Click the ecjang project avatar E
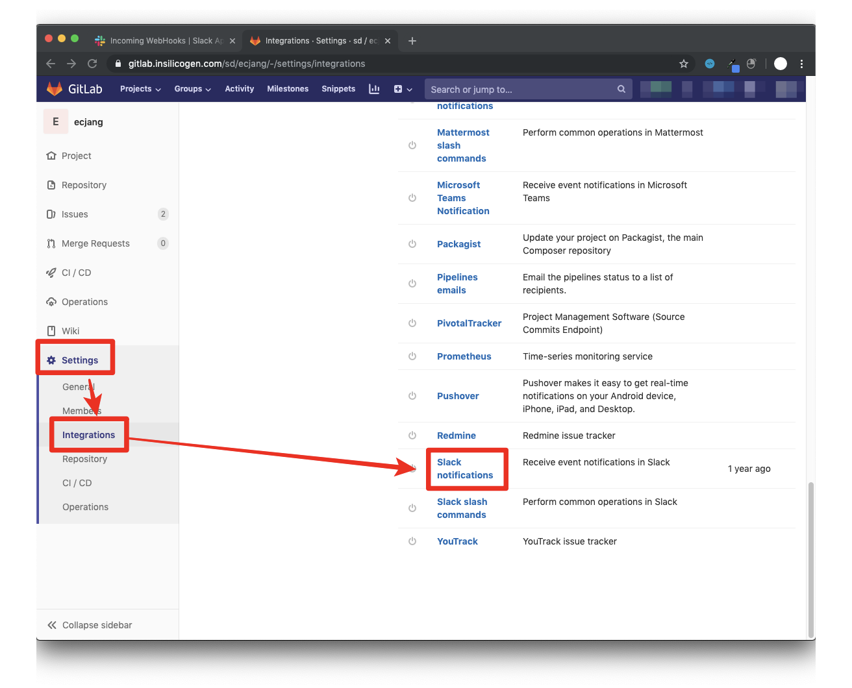The width and height of the screenshot is (852, 688). point(56,121)
